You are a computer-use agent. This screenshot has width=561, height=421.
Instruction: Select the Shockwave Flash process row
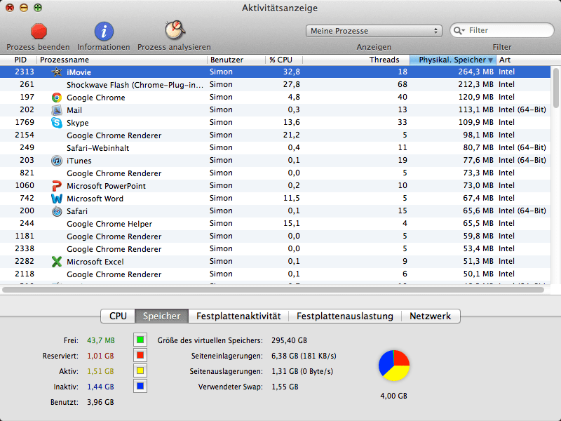click(275, 84)
